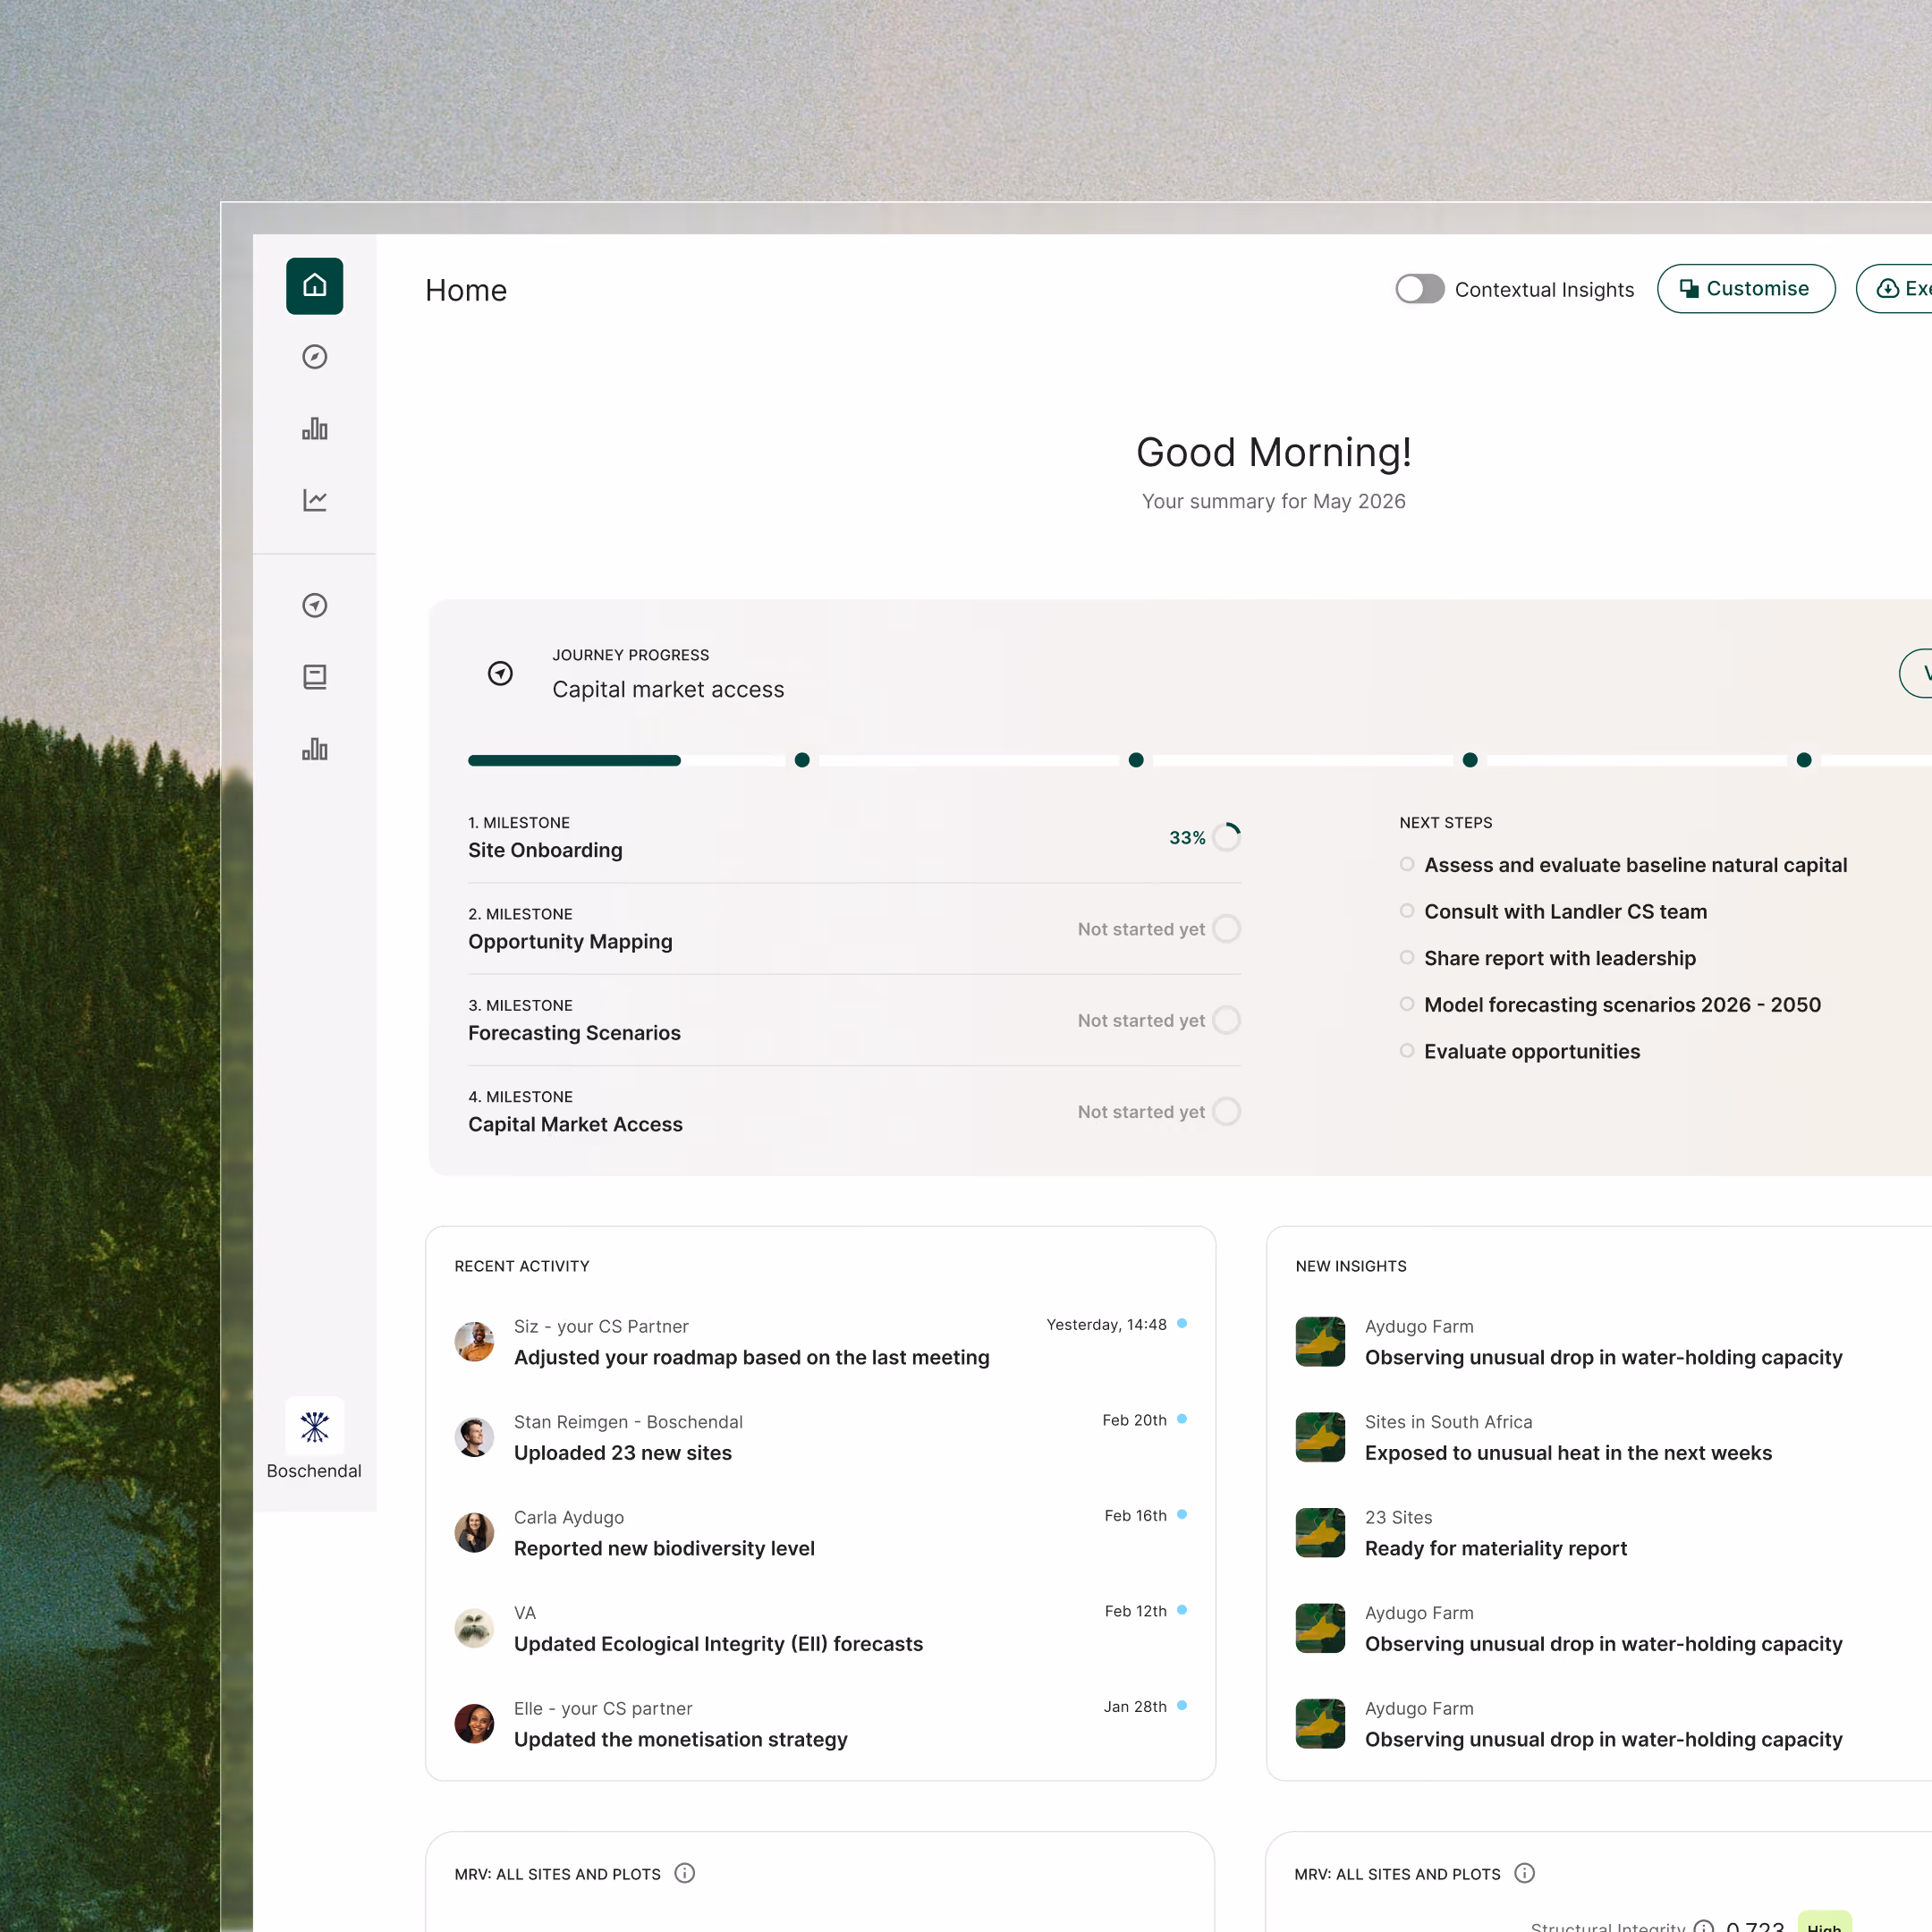Click the first journey progress bar dot
Screen dimensions: 1932x1932
coord(802,760)
